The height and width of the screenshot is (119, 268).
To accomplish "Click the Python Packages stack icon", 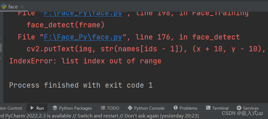I will click(x=55, y=108).
